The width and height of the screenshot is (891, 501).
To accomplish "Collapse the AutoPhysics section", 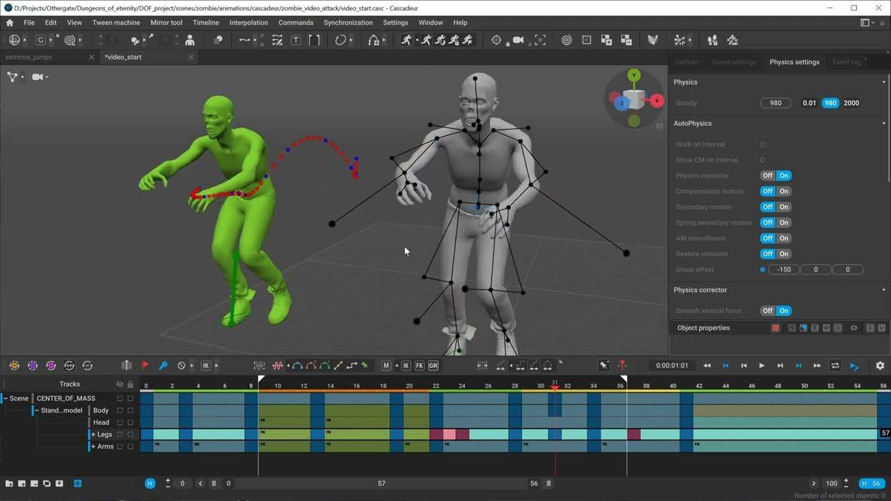I will (x=884, y=123).
